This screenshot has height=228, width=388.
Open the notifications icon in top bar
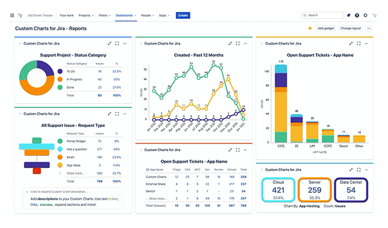[349, 15]
